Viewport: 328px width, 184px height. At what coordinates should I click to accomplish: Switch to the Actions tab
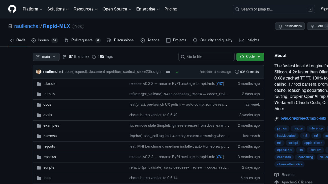coord(150,40)
